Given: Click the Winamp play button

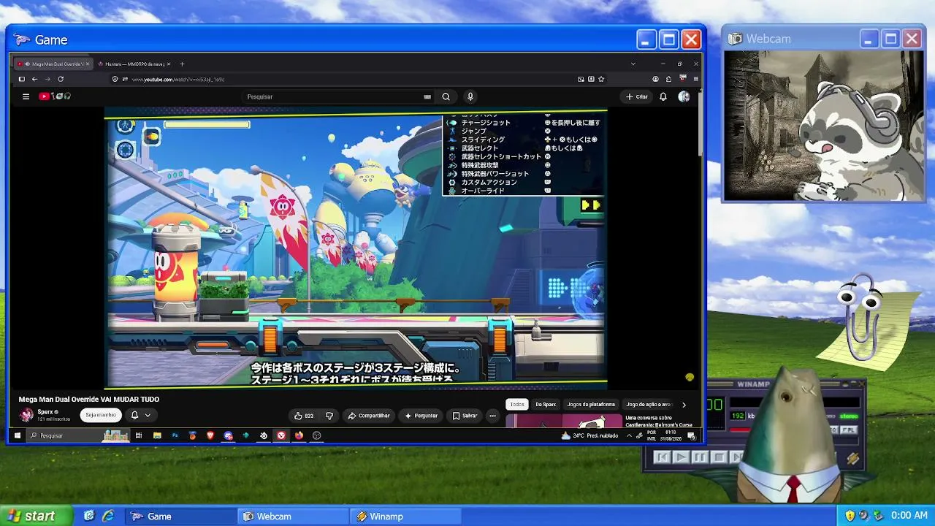Looking at the screenshot, I should coord(681,457).
